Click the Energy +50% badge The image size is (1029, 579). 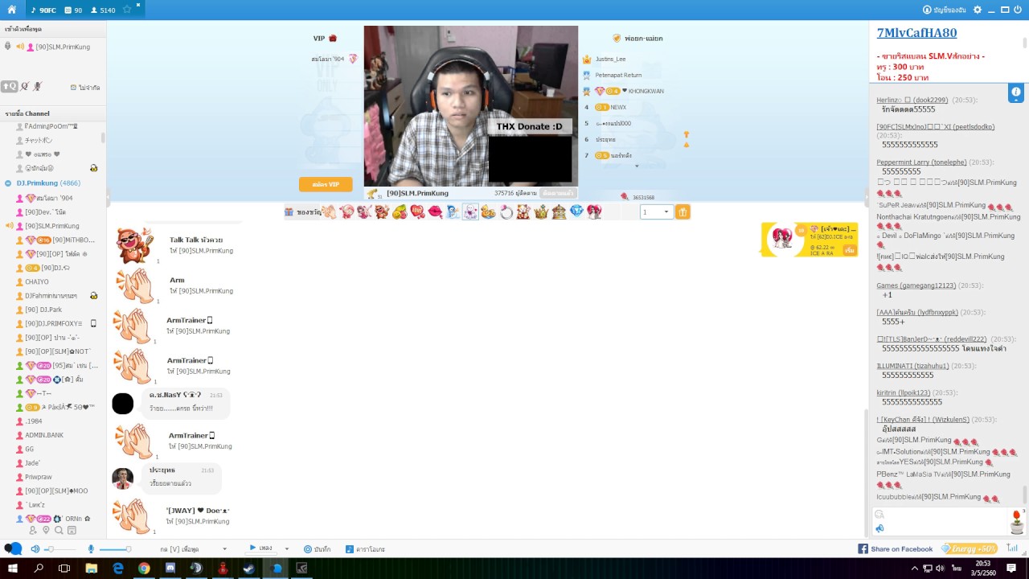pyautogui.click(x=971, y=549)
